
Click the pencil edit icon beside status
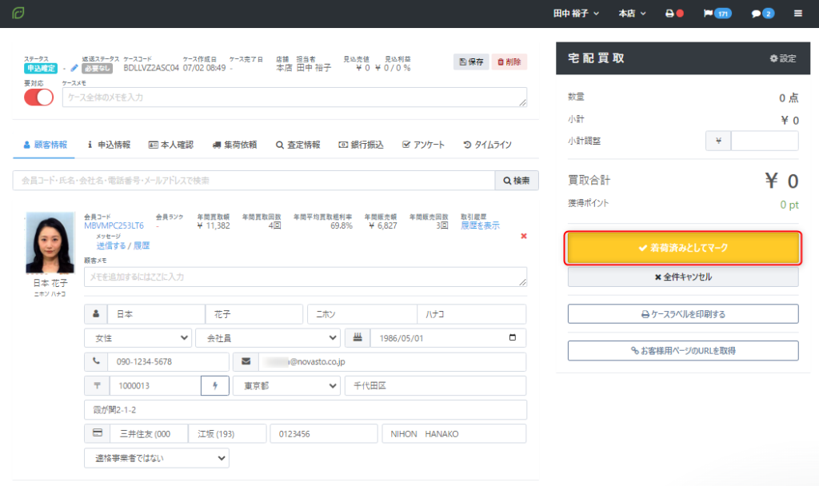pyautogui.click(x=74, y=68)
